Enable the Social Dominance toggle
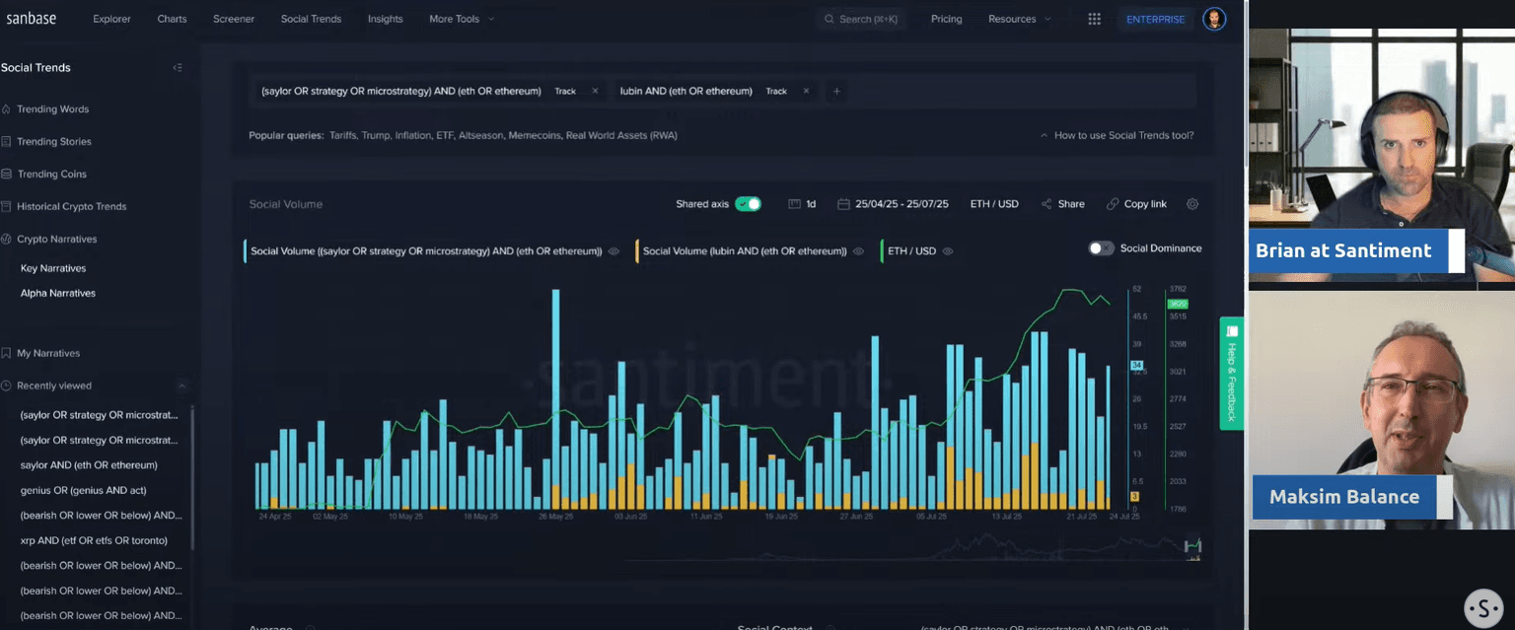This screenshot has width=1515, height=630. (x=1101, y=248)
